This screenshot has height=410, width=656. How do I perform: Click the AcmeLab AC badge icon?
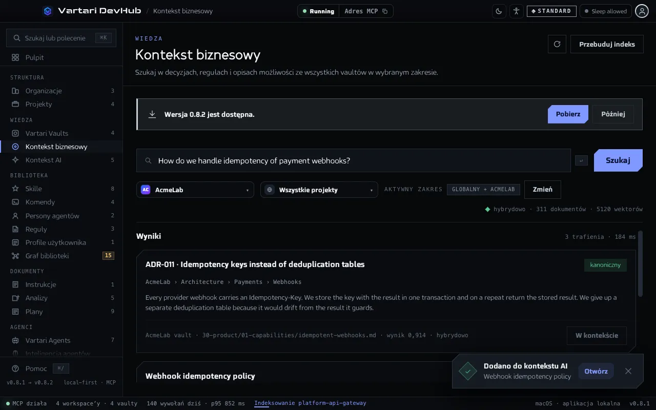(146, 190)
